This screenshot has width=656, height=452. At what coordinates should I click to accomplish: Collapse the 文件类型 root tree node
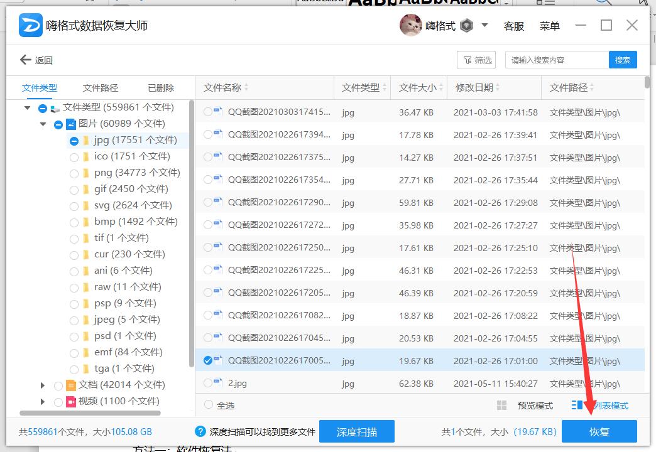click(x=27, y=108)
